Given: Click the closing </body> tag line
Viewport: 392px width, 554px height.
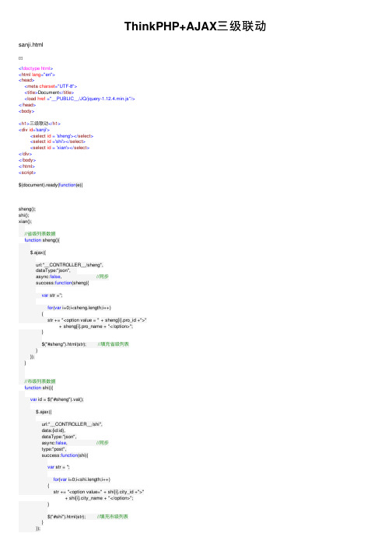Looking at the screenshot, I should click(x=27, y=160).
